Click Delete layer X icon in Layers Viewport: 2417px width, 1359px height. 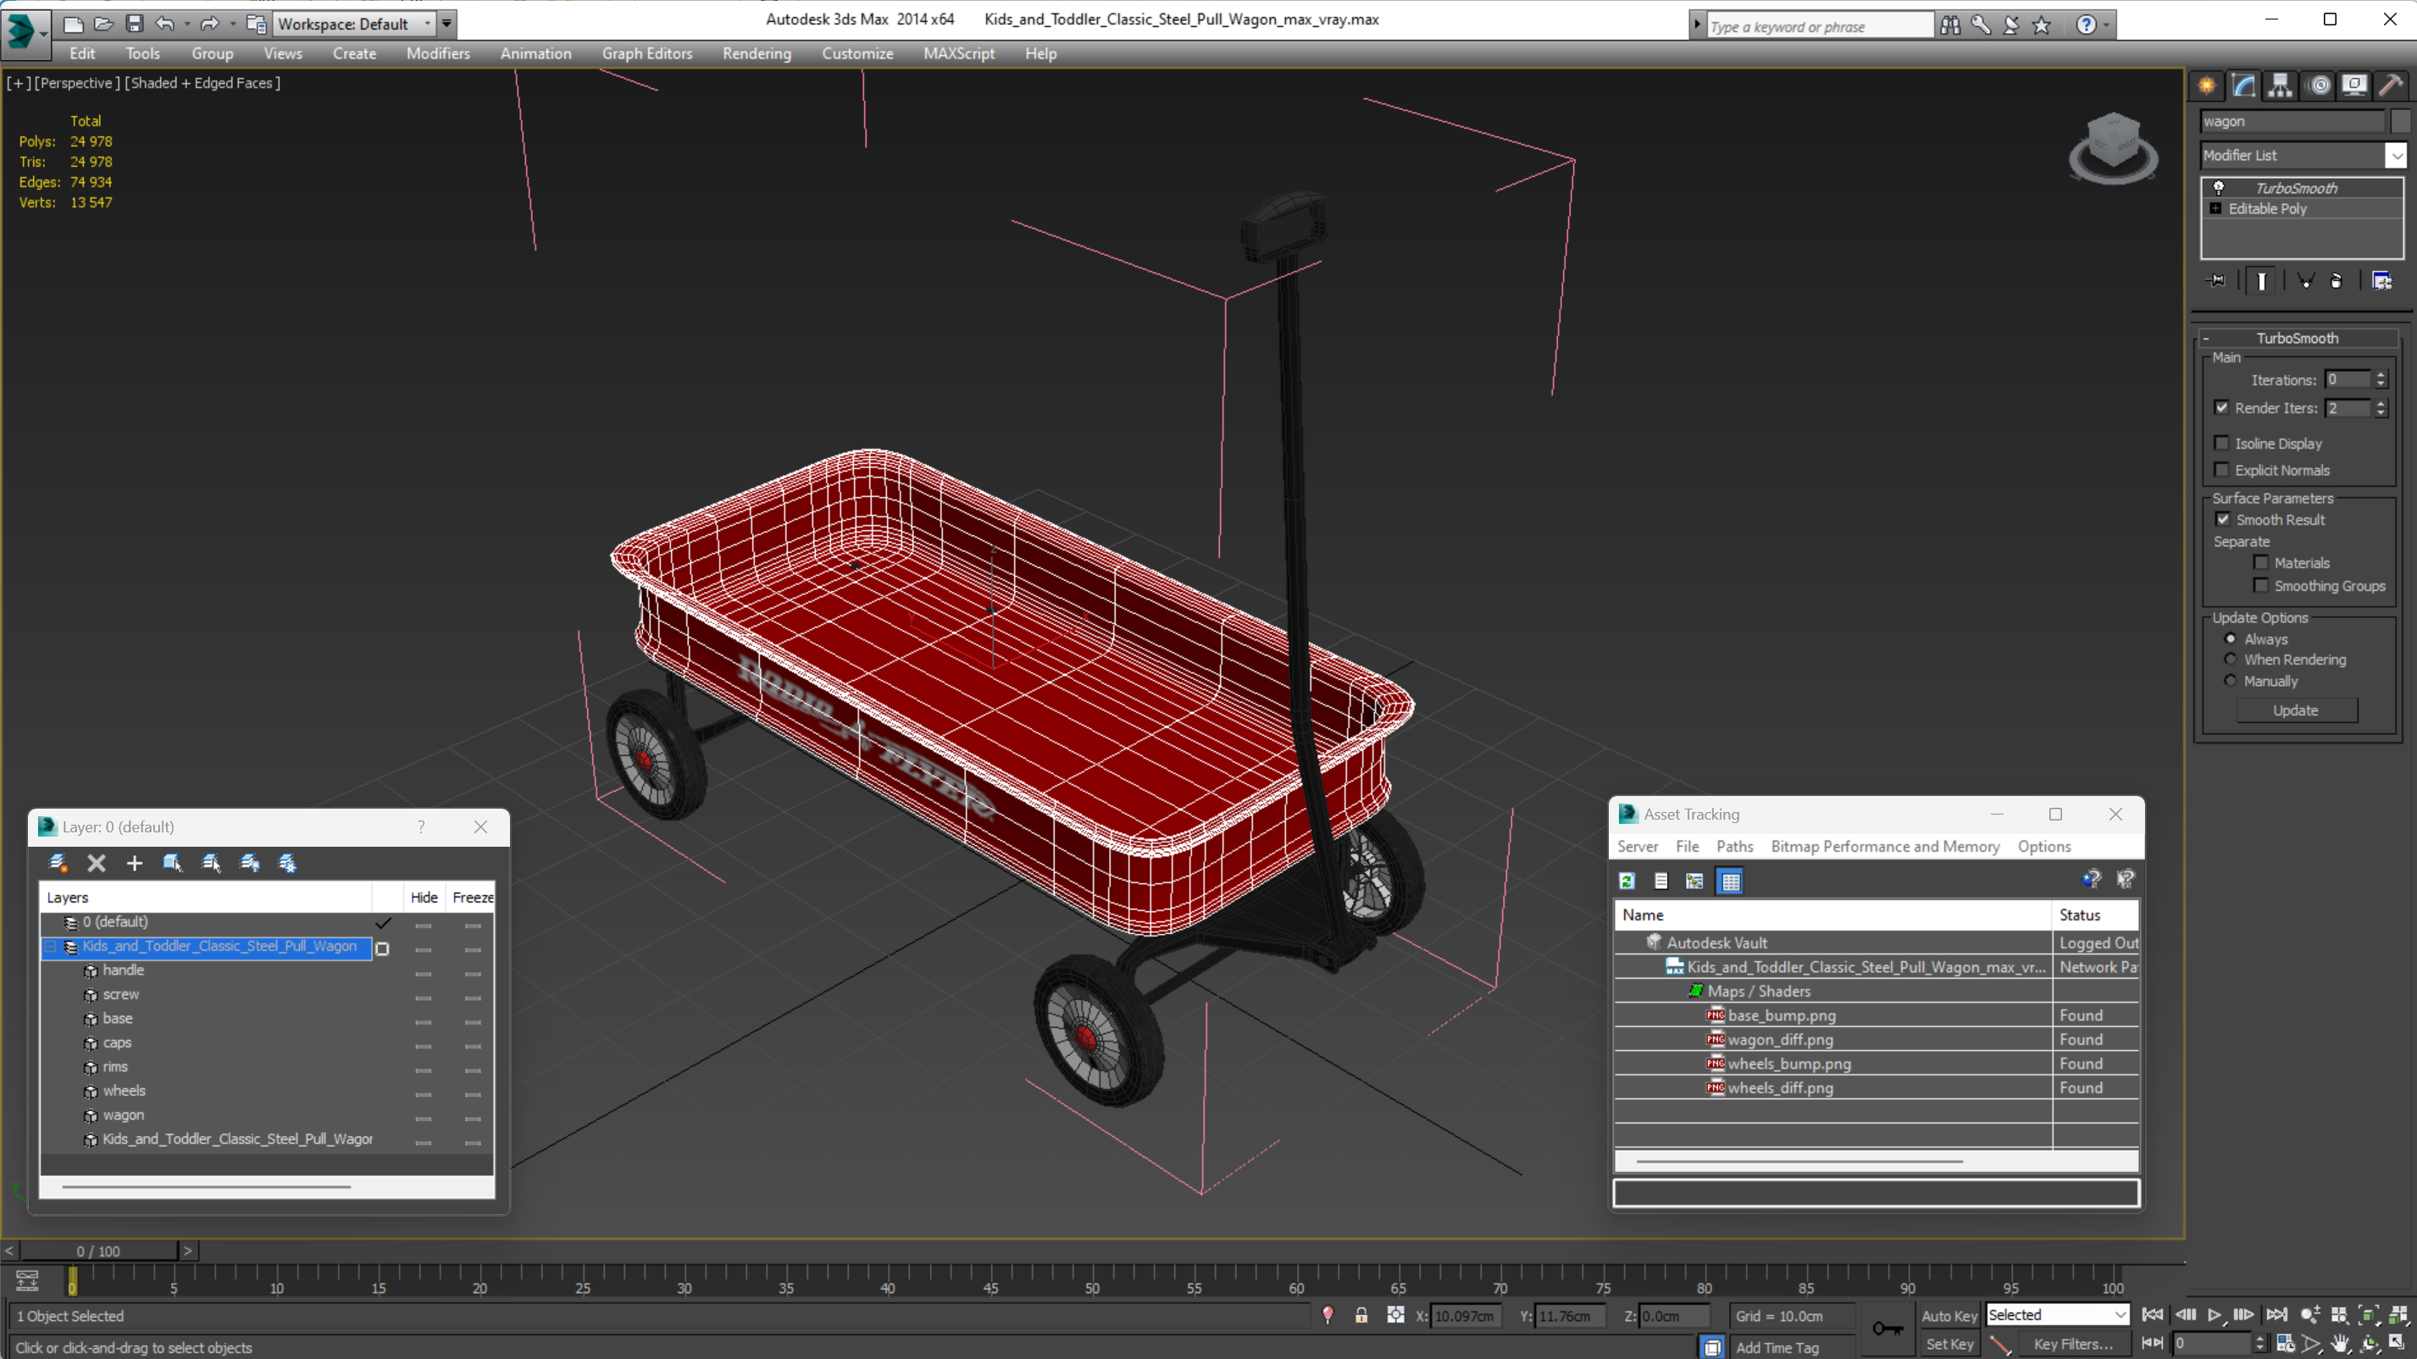pyautogui.click(x=96, y=863)
